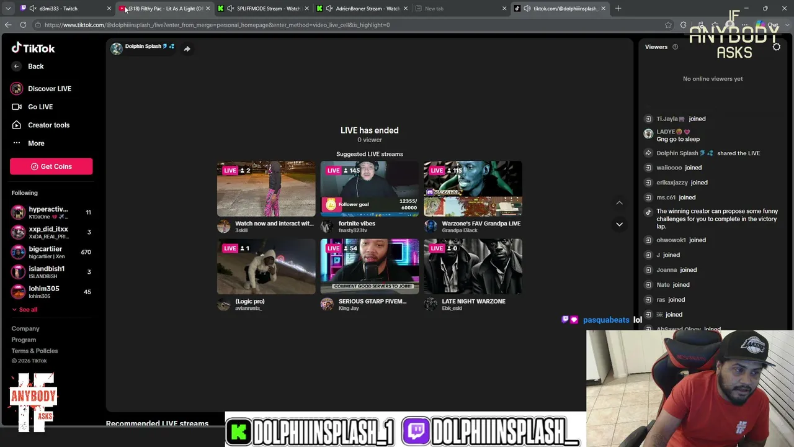
Task: Click xxp_did_itxx avatar in Following list
Action: pyautogui.click(x=18, y=232)
